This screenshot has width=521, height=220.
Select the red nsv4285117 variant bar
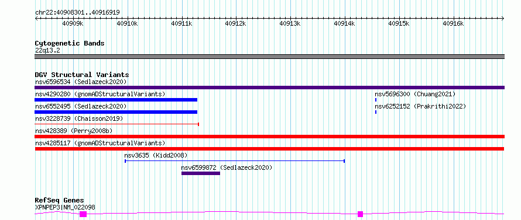click(x=269, y=149)
